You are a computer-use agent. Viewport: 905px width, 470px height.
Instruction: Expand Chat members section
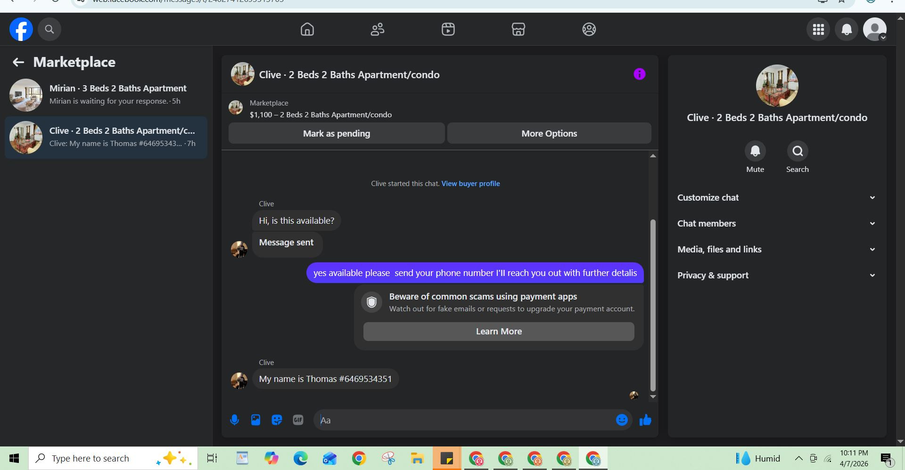pyautogui.click(x=777, y=224)
